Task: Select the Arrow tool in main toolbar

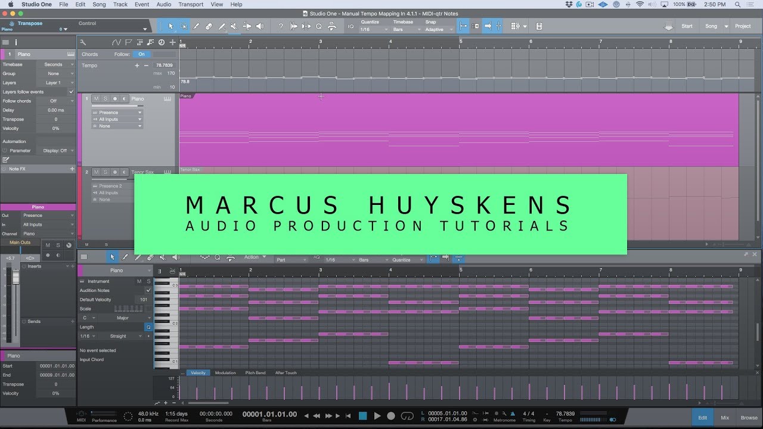Action: (170, 26)
